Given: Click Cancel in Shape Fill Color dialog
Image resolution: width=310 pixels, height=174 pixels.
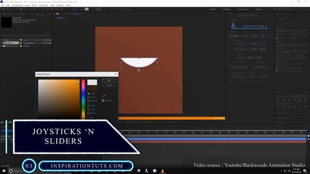Looking at the screenshot, I should tap(109, 85).
